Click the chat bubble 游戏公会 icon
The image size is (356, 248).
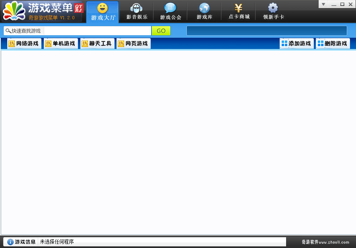[170, 7]
